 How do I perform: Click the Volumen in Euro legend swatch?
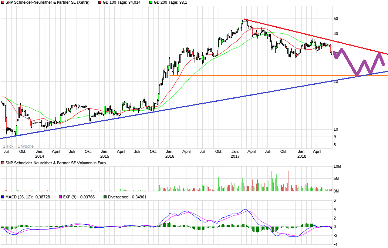[3, 163]
